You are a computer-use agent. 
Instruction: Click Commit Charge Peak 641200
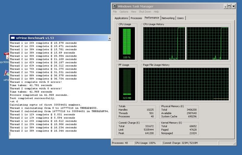(149, 133)
